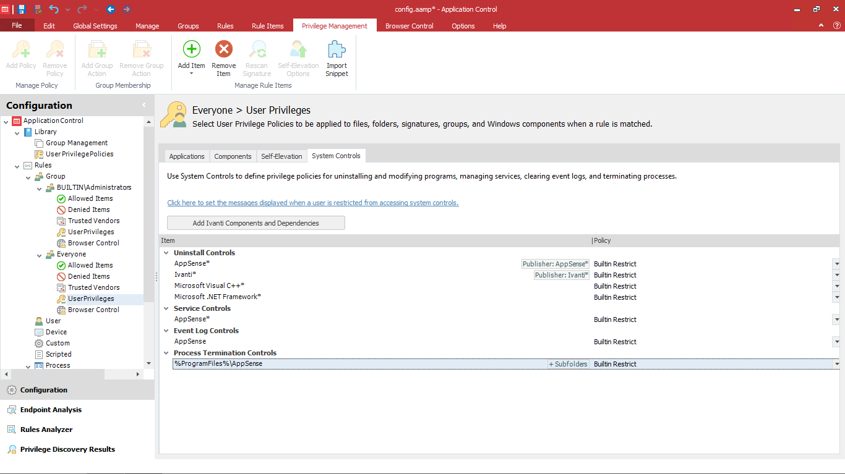
Task: Click the Remove Group Action icon
Action: [142, 49]
